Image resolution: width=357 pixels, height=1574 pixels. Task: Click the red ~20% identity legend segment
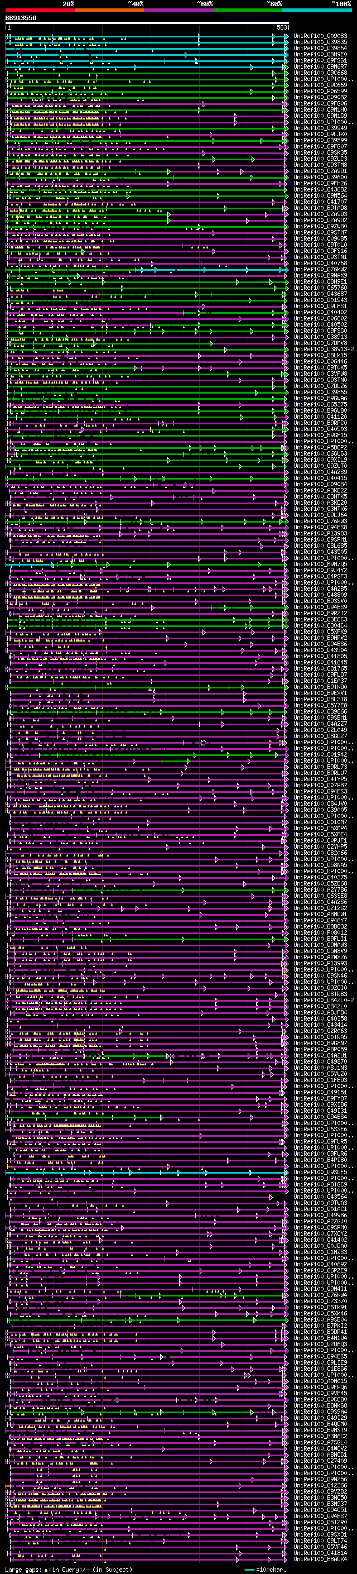40,10
